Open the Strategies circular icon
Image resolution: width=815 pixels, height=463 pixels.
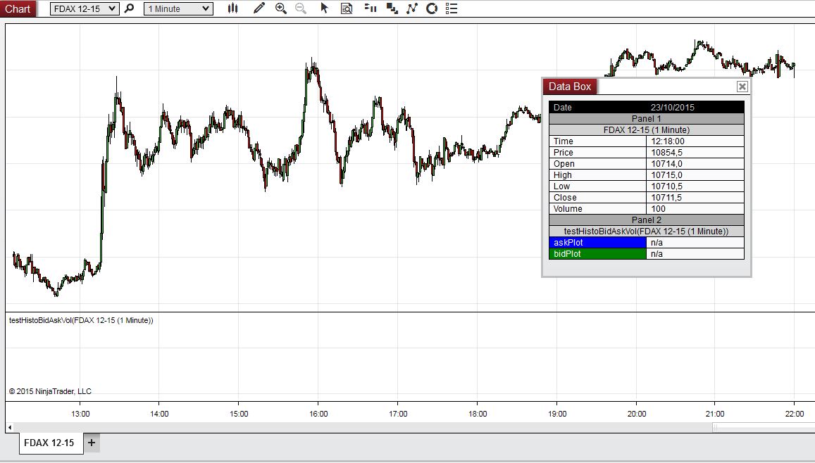click(x=431, y=8)
